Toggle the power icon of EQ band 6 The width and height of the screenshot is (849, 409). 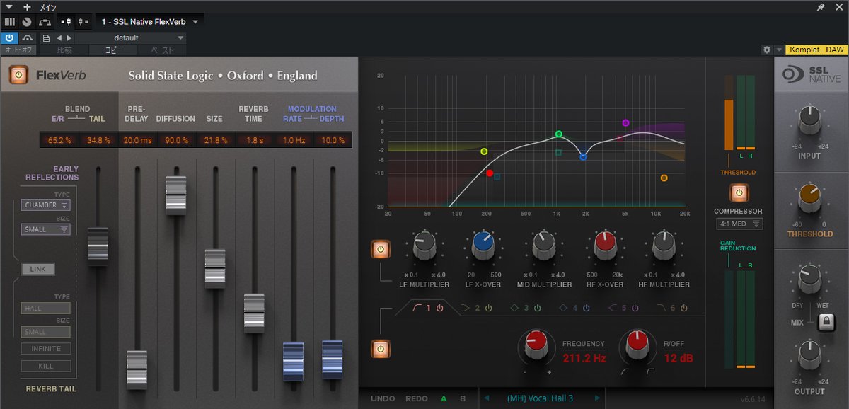click(x=683, y=309)
